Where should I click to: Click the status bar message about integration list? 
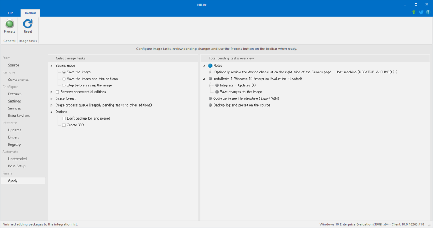tap(40, 224)
